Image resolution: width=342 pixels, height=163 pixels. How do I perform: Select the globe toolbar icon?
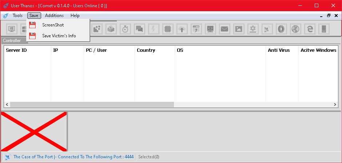pyautogui.click(x=295, y=29)
